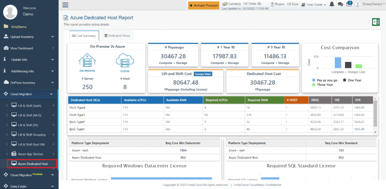Image resolution: width=386 pixels, height=189 pixels.
Task: Expand the Update Info chevron
Action: [52, 60]
